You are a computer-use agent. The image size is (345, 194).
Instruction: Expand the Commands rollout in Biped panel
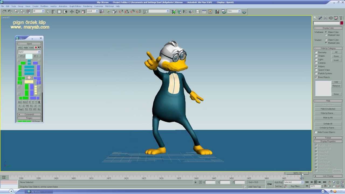point(29,114)
